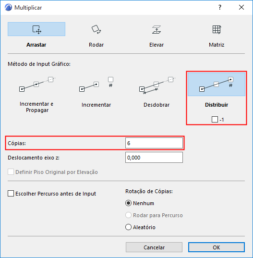Viewport: 253px width, 258px height.
Task: Click the Cancelar button
Action: [x=154, y=247]
